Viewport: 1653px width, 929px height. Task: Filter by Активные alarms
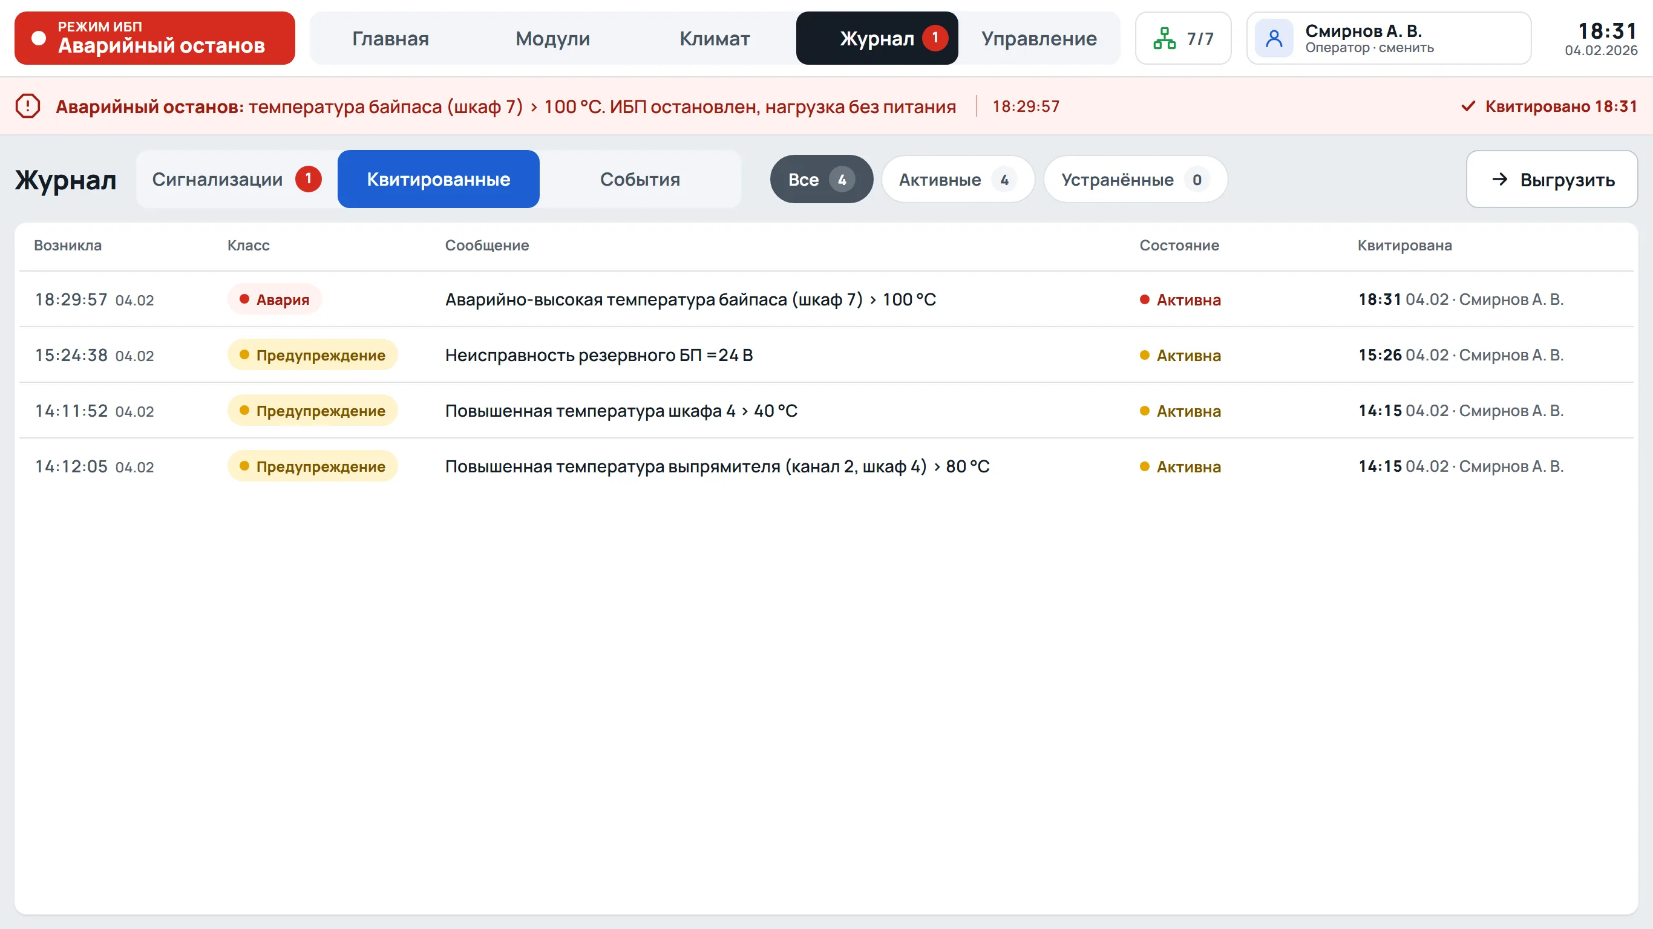957,179
